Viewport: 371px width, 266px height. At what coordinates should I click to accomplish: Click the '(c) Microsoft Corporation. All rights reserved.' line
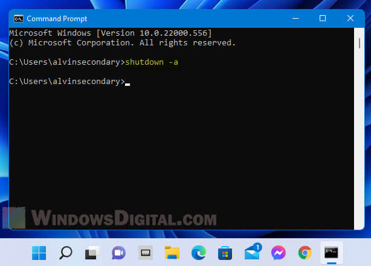[x=122, y=43]
